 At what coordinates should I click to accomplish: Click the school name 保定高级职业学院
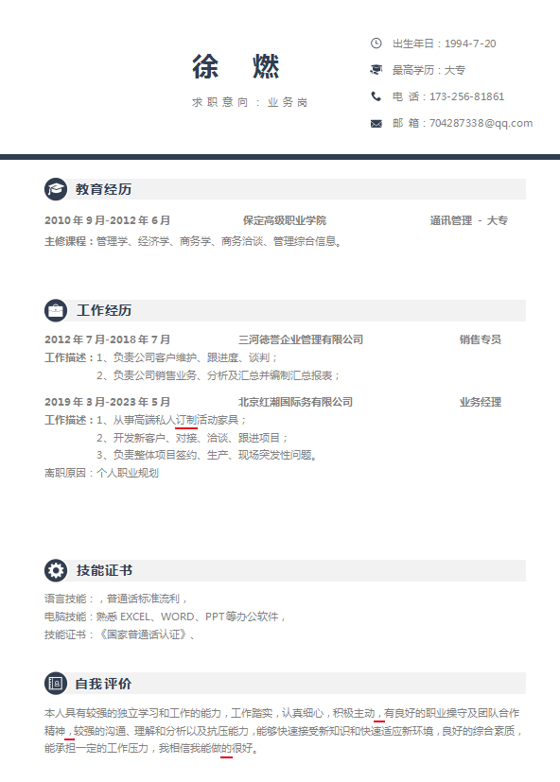click(285, 220)
